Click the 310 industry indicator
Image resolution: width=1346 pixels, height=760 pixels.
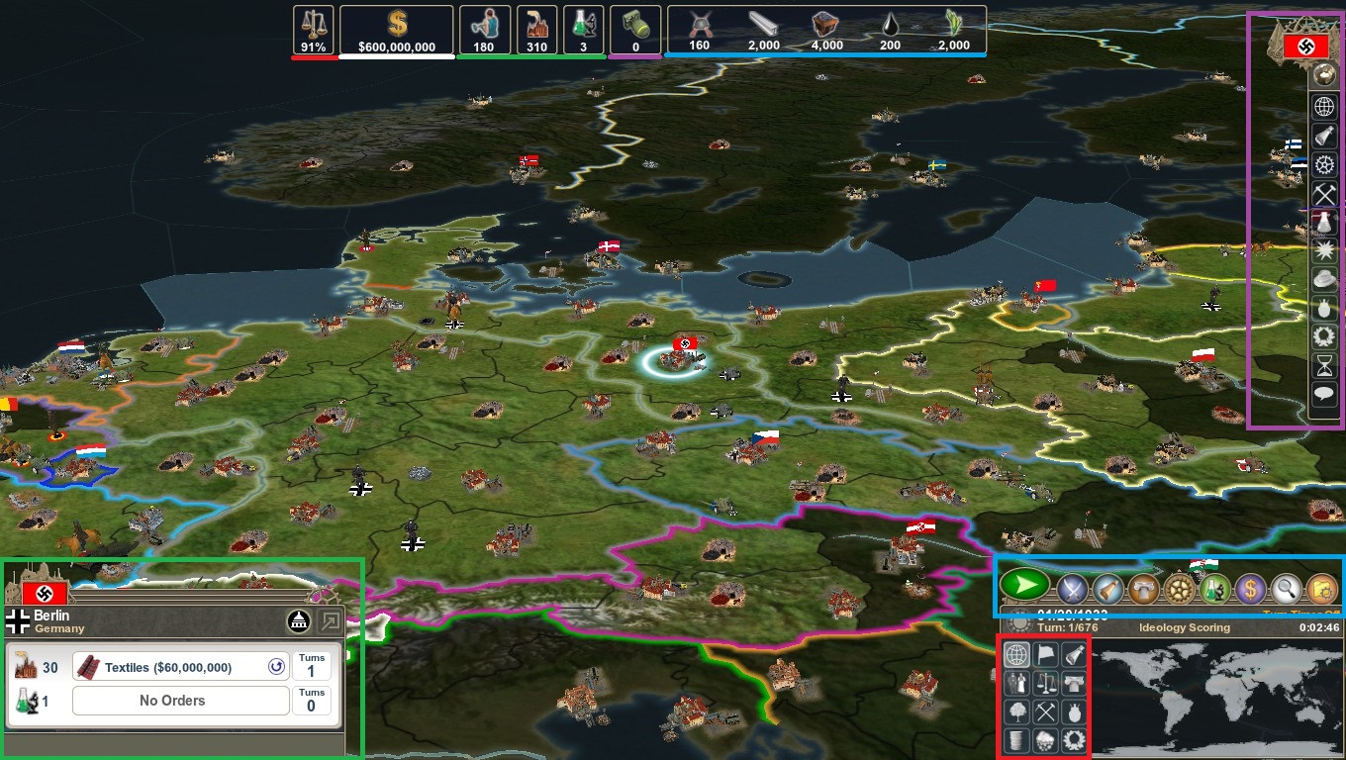pyautogui.click(x=537, y=31)
